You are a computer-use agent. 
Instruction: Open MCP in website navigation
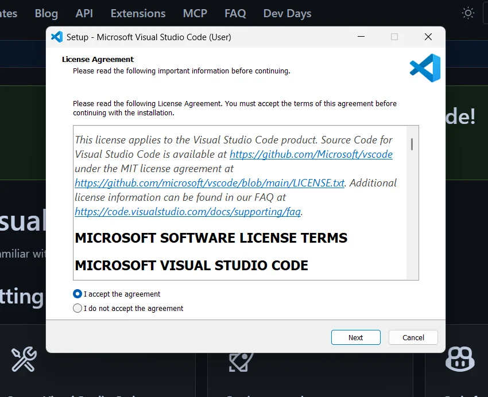(195, 13)
